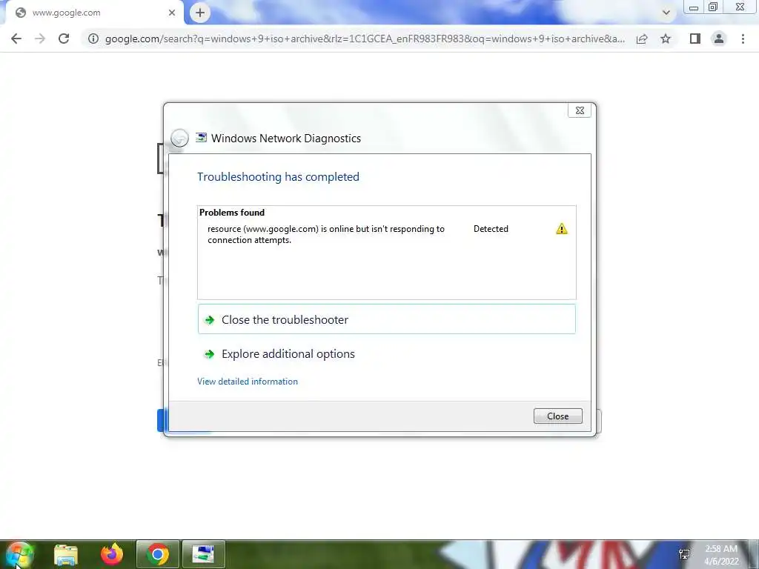The height and width of the screenshot is (569, 759).
Task: View site information icon in address bar
Action: point(93,39)
